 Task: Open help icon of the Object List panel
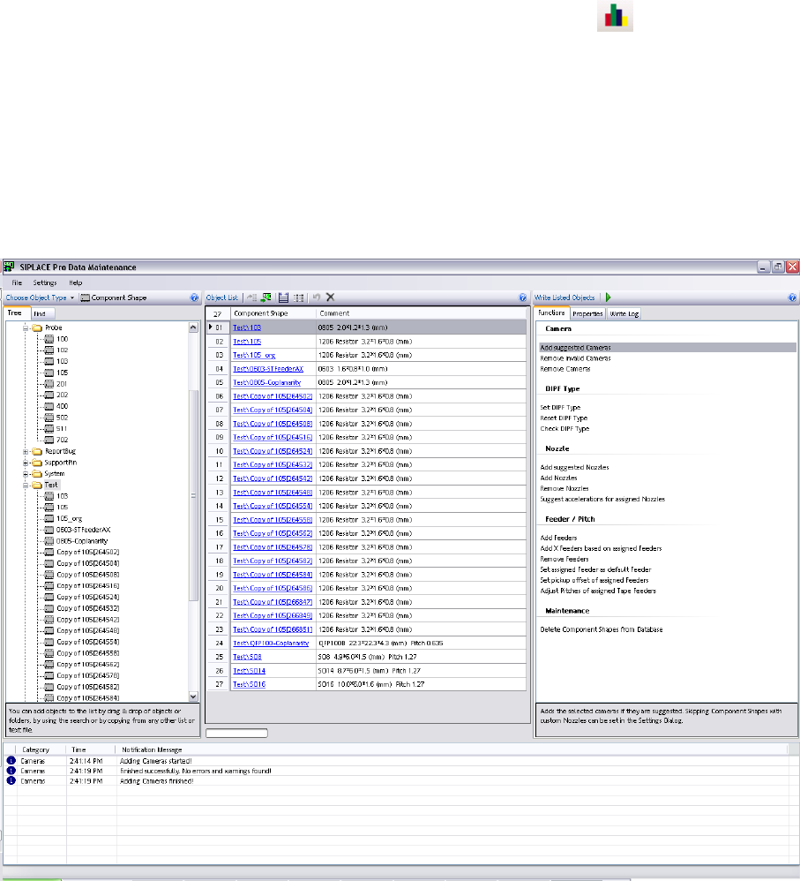[523, 297]
